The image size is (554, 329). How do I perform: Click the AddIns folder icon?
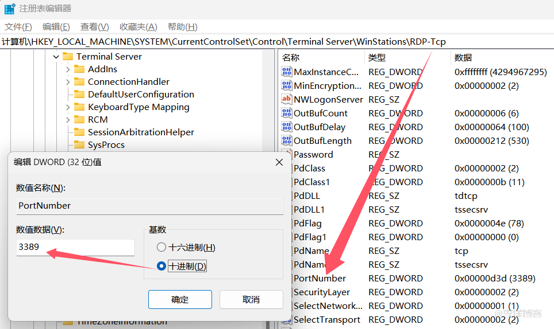click(79, 69)
